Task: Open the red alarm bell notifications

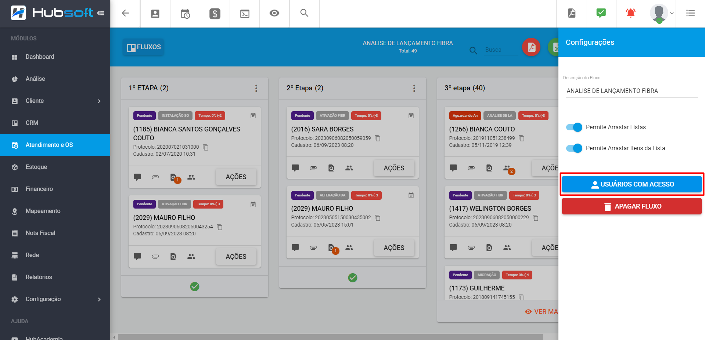Action: point(631,13)
